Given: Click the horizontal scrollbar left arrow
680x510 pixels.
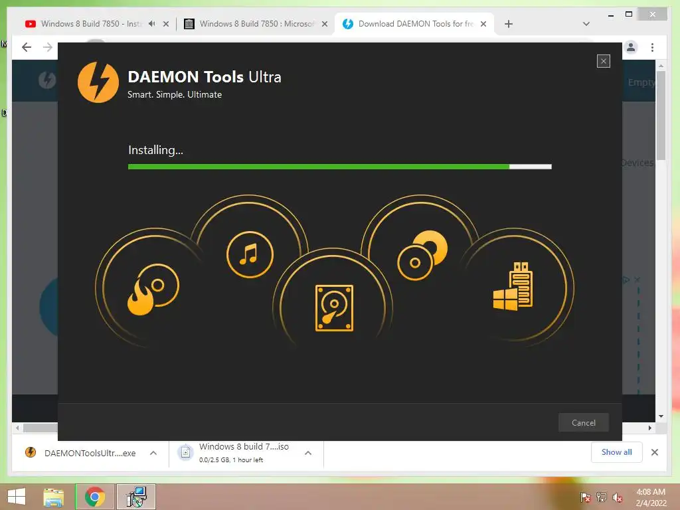Looking at the screenshot, I should [x=17, y=428].
